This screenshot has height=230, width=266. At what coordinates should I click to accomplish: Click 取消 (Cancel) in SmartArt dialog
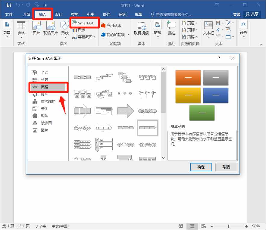pos(226,167)
